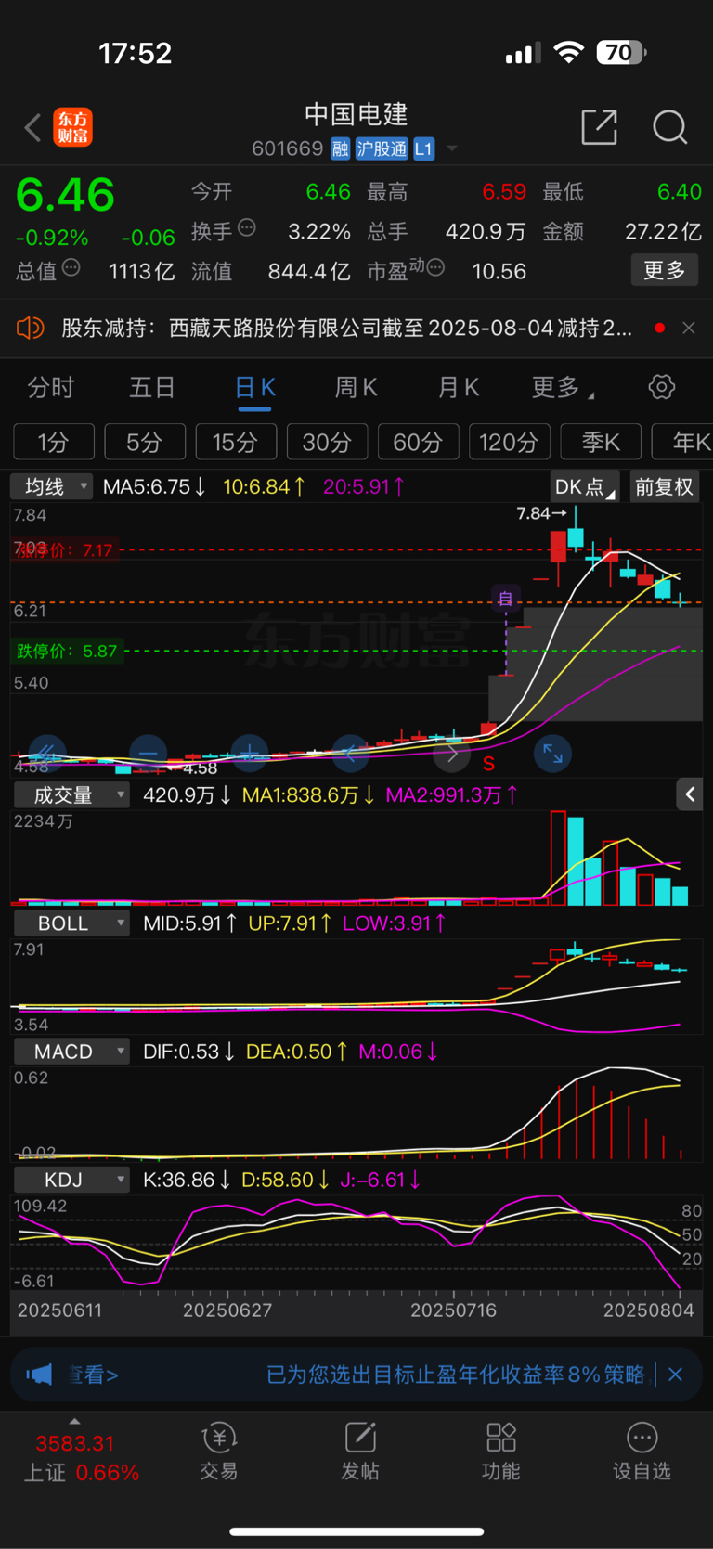
Task: Tap the cellular signal bars icon
Action: click(523, 54)
